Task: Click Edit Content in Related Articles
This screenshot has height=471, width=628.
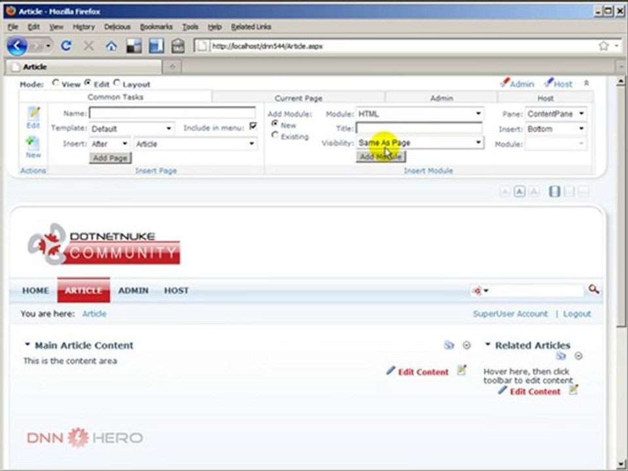Action: click(x=535, y=391)
